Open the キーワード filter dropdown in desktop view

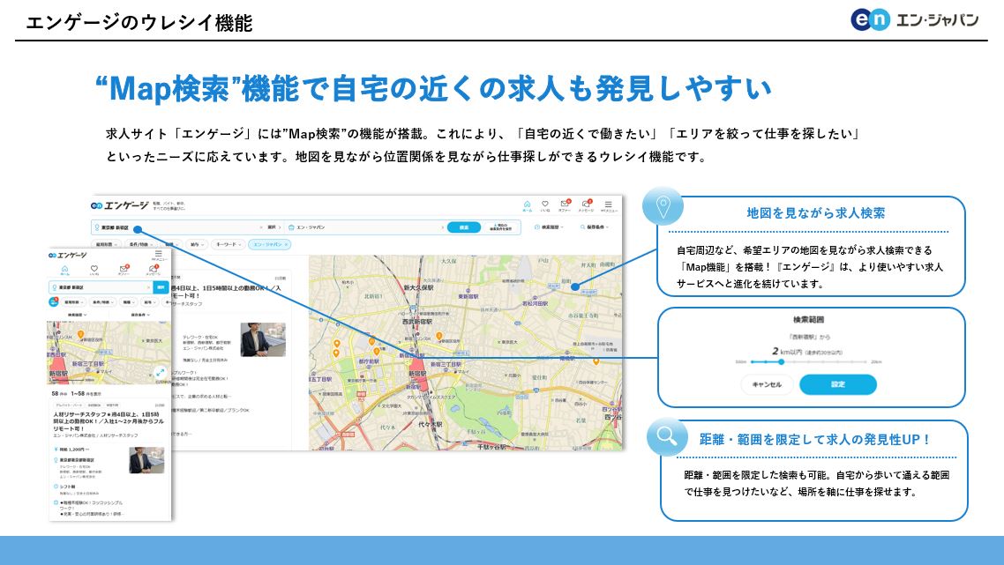[229, 244]
